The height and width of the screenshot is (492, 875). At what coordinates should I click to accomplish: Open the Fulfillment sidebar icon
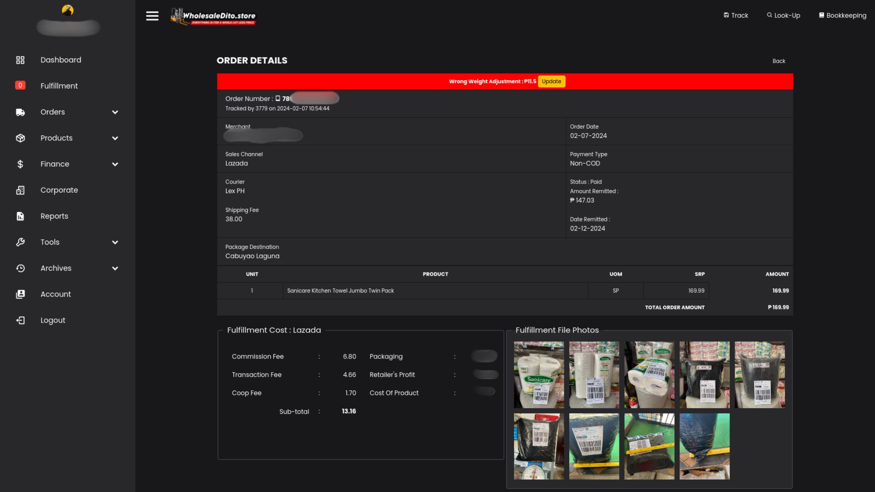21,85
